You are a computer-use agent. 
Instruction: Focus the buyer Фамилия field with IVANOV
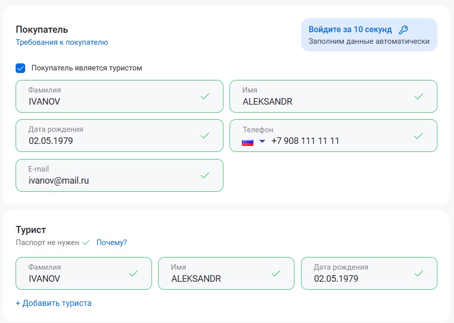tap(119, 97)
